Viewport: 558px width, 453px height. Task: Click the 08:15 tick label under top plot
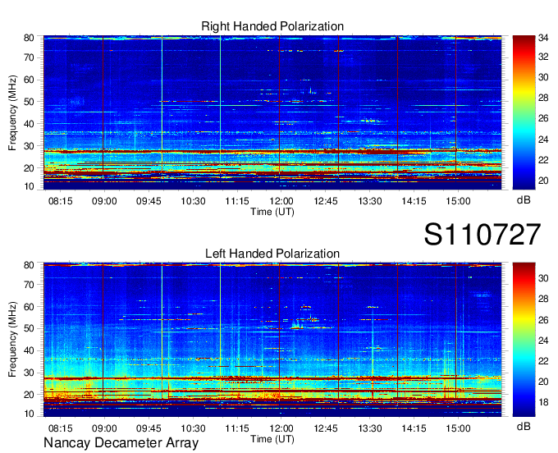tap(61, 201)
